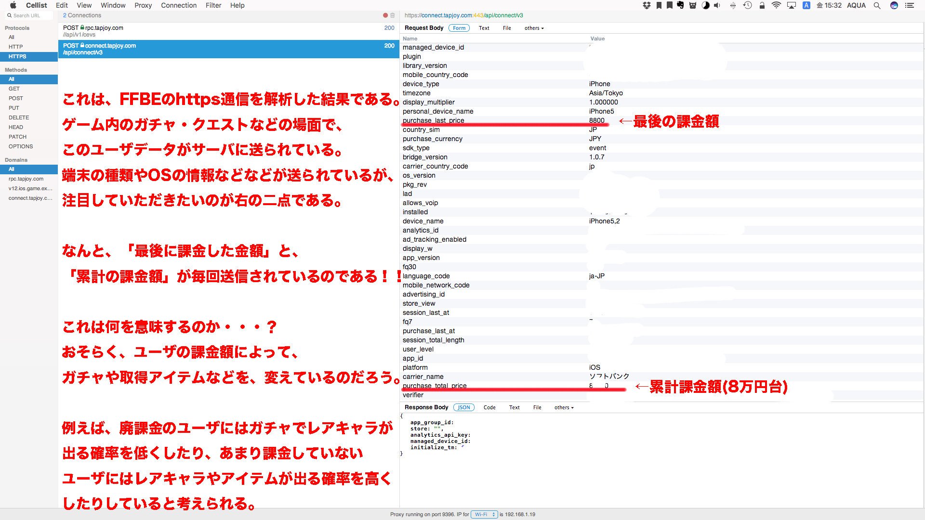Open the volume control in menu bar

click(x=717, y=5)
